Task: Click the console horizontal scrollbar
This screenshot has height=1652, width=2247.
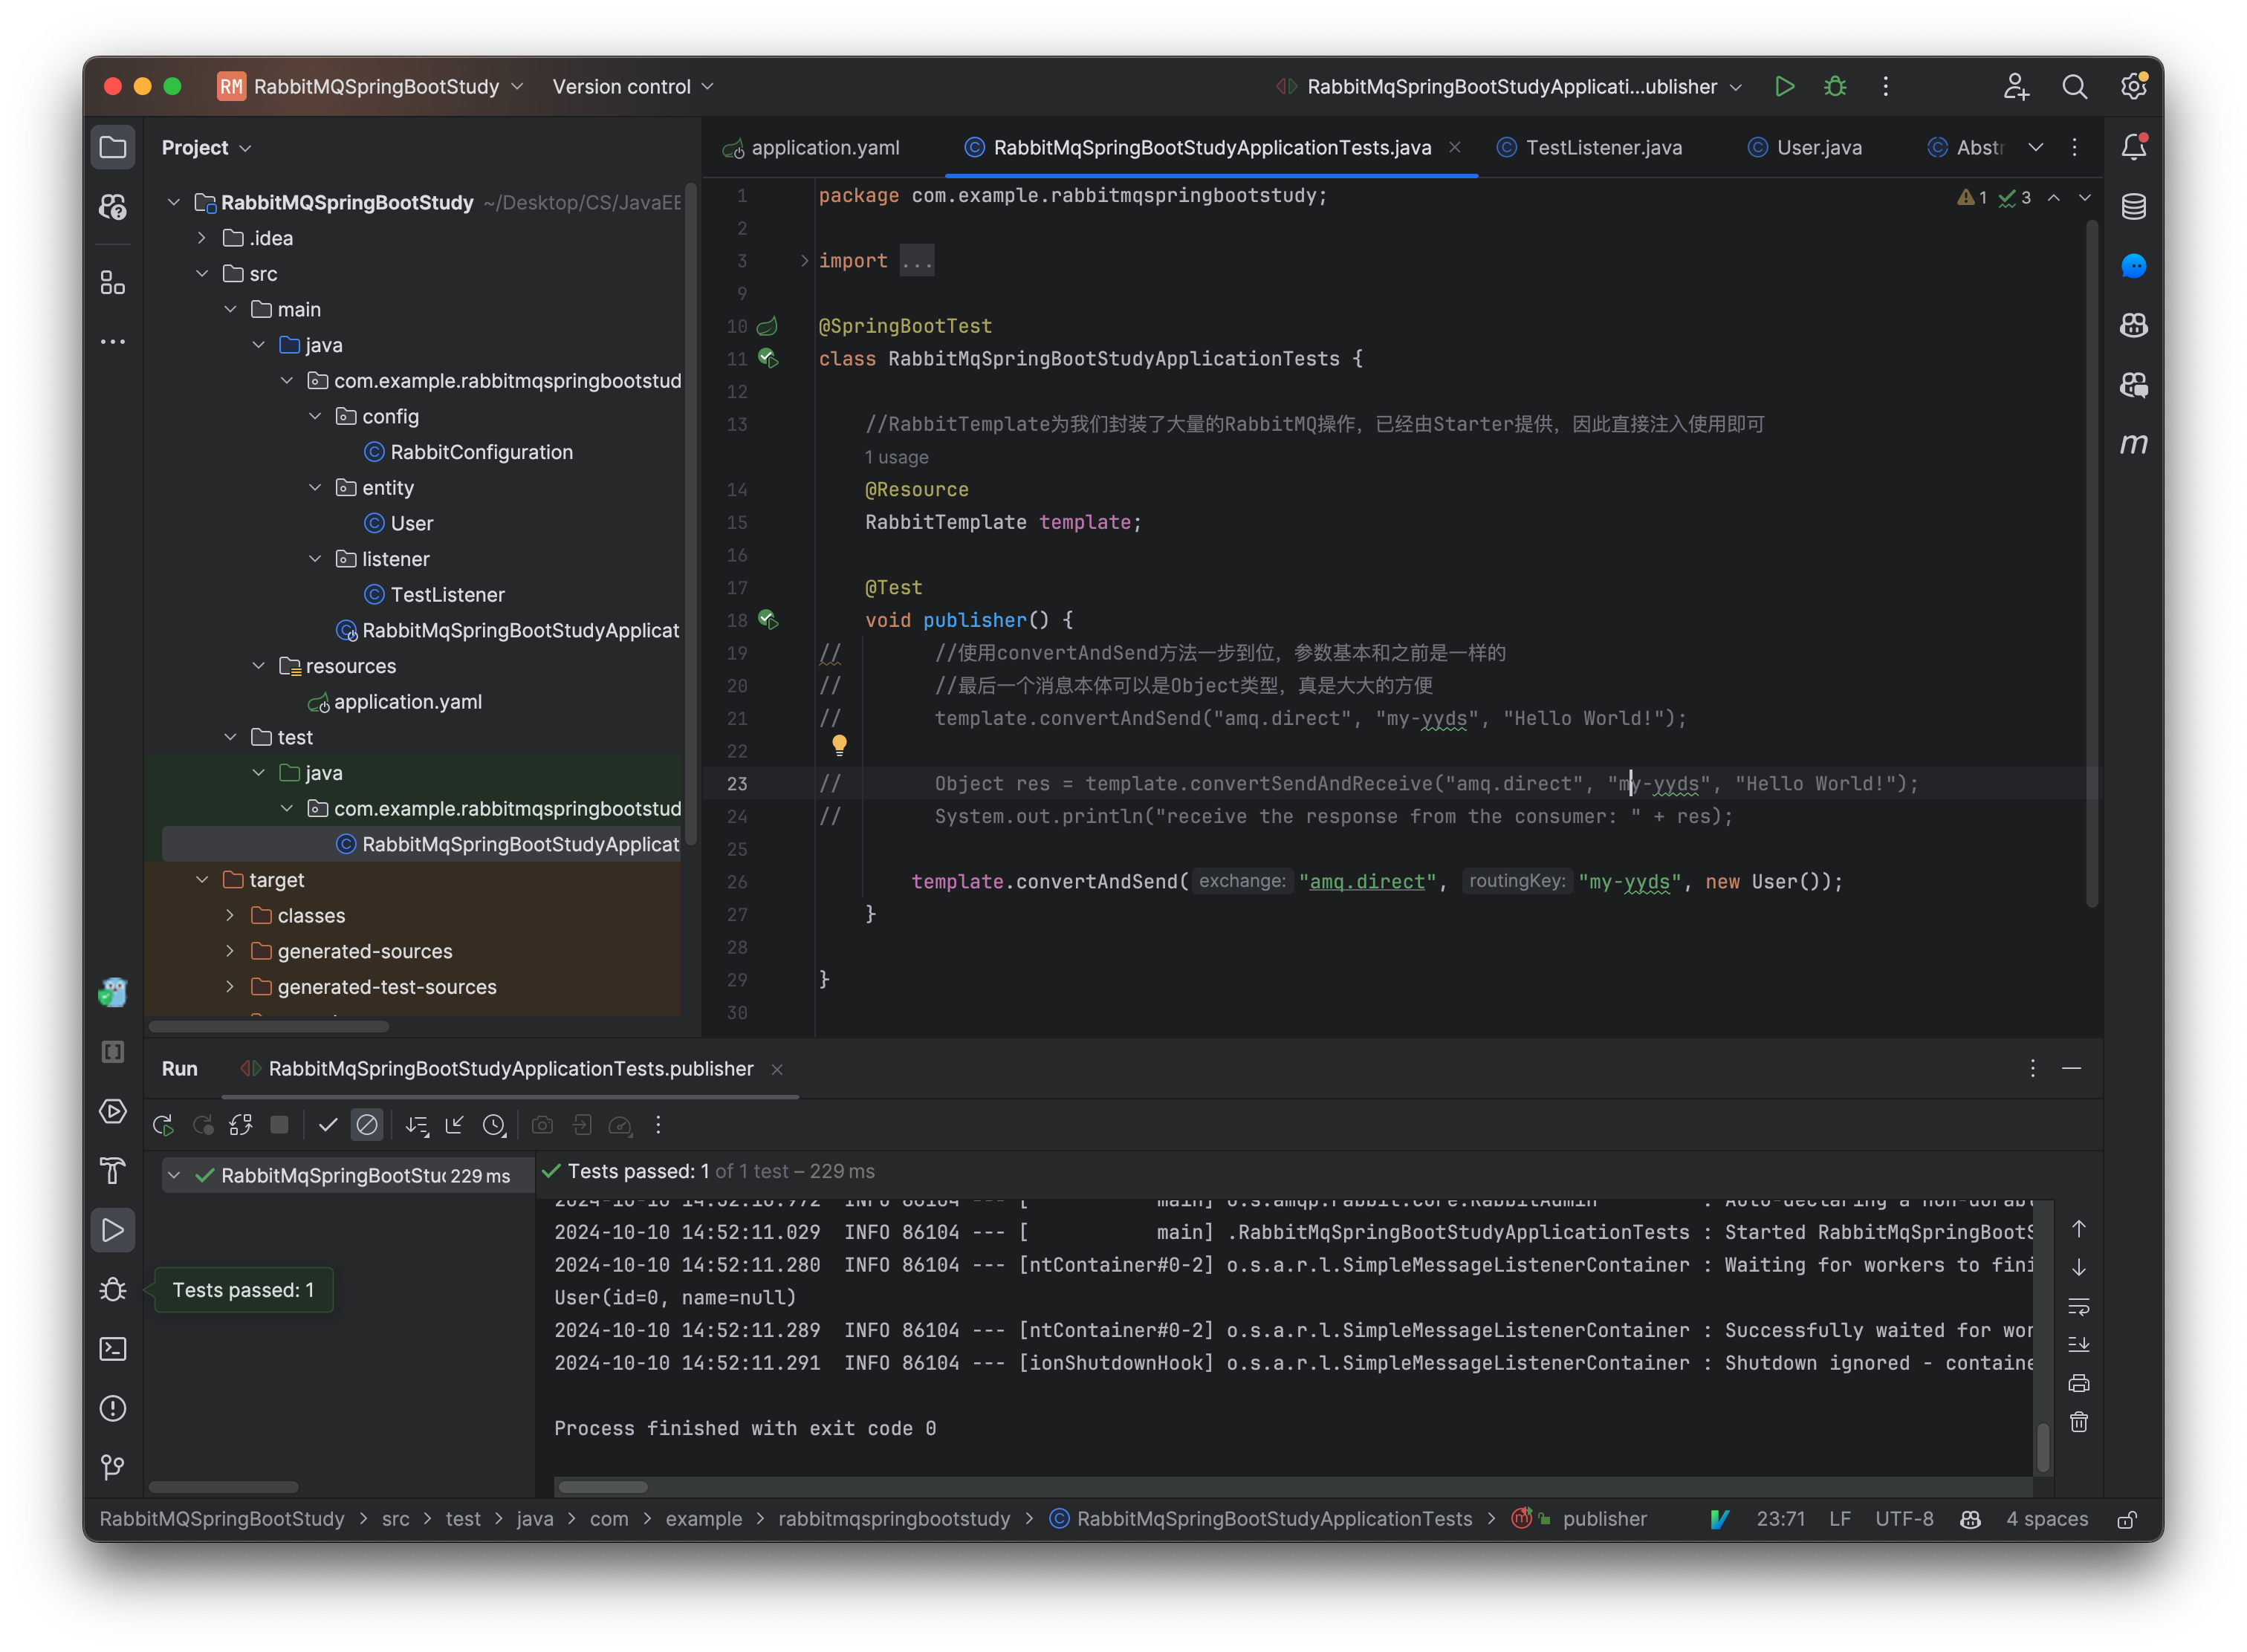Action: pos(603,1487)
